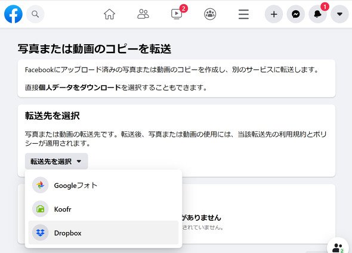The image size is (352, 253).
Task: Select Koofr from the destination list
Action: coord(103,209)
